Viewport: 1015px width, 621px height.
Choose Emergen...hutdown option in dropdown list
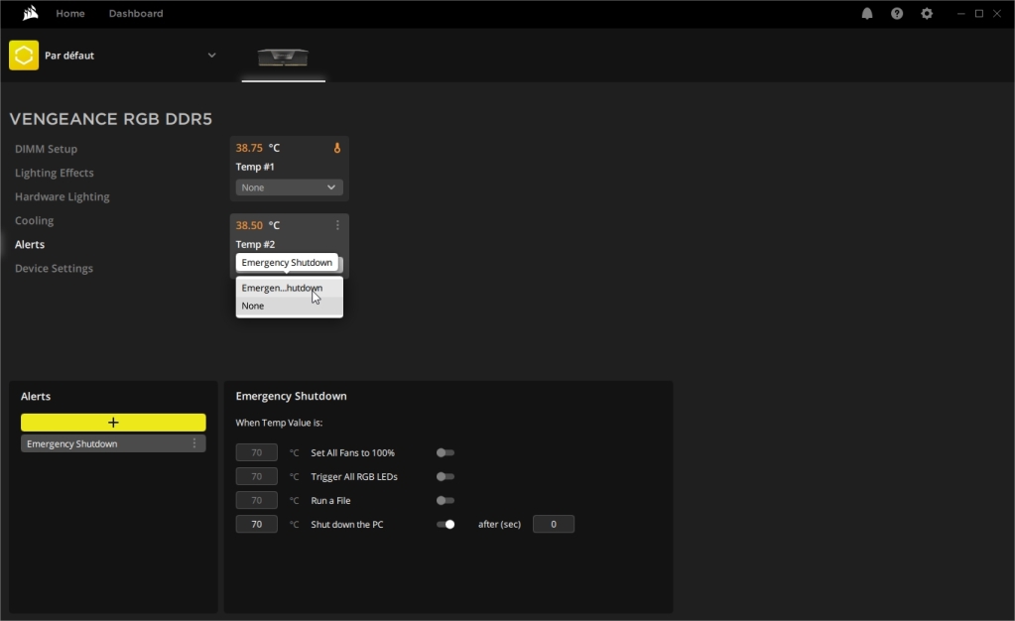(290, 288)
